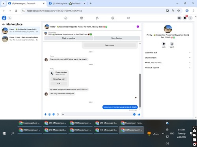Image resolution: width=197 pixels, height=147 pixels.
Task: Open Gaming icon in top navigation
Action: (128, 18)
